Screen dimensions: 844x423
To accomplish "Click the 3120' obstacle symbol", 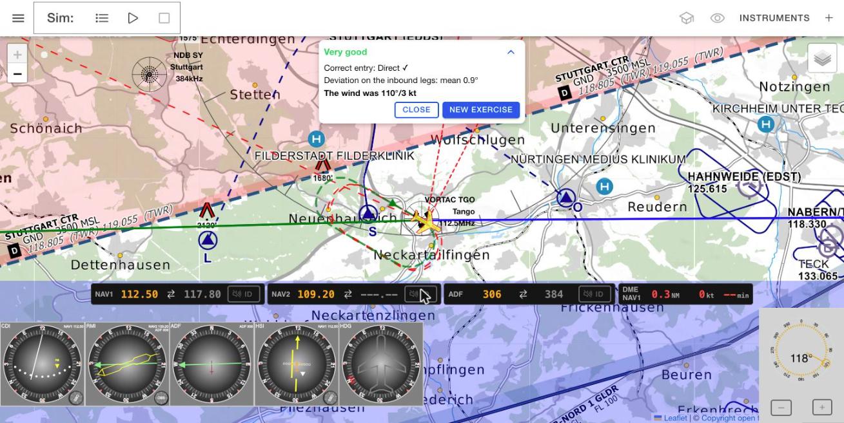I will coord(206,211).
